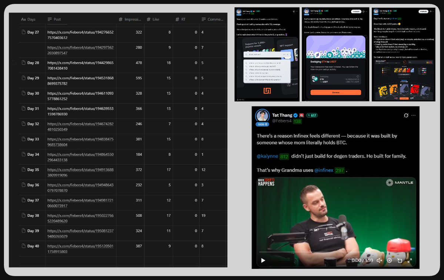Image resolution: width=444 pixels, height=280 pixels.
Task: Click the Day 40 impressions cell showing 387
Action: click(130, 249)
